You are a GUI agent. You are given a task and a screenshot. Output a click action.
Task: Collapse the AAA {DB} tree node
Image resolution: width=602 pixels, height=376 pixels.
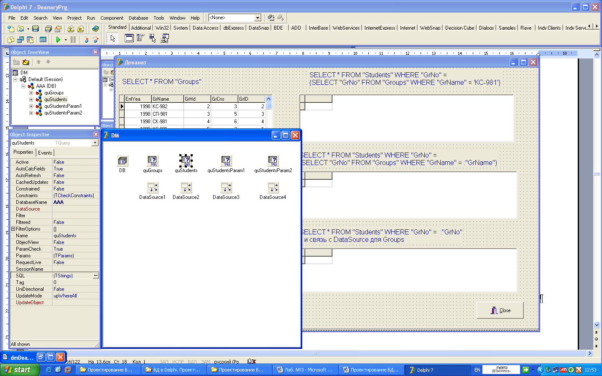23,86
